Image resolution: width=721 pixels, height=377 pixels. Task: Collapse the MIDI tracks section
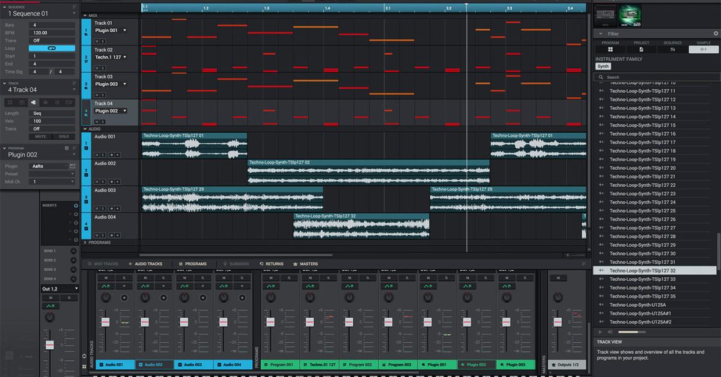pos(85,15)
